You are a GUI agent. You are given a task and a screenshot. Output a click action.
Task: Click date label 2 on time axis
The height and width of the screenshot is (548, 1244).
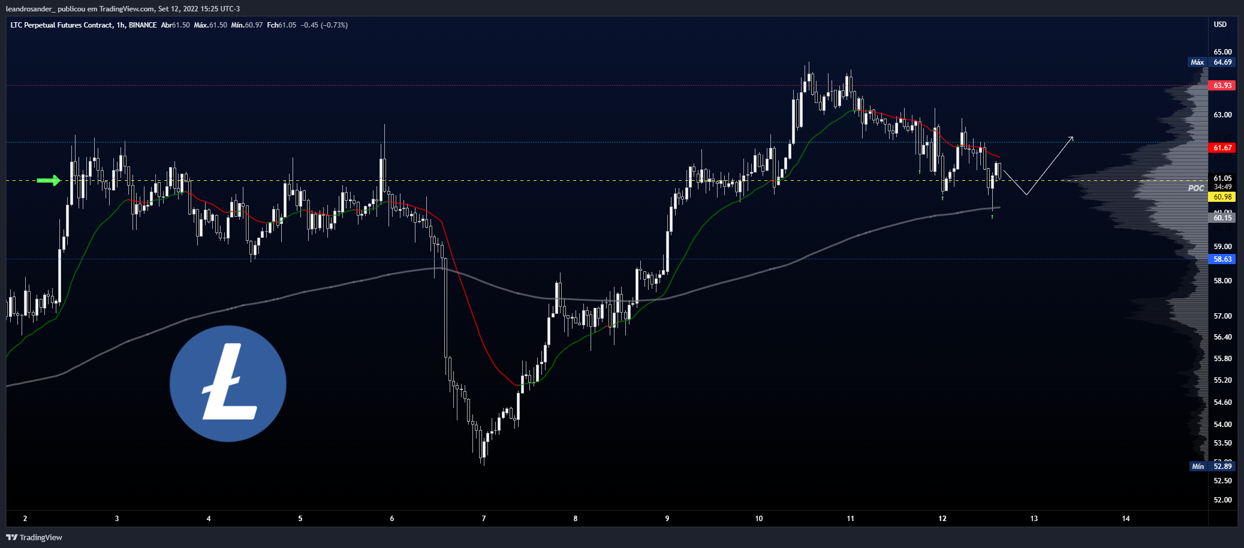(x=25, y=519)
